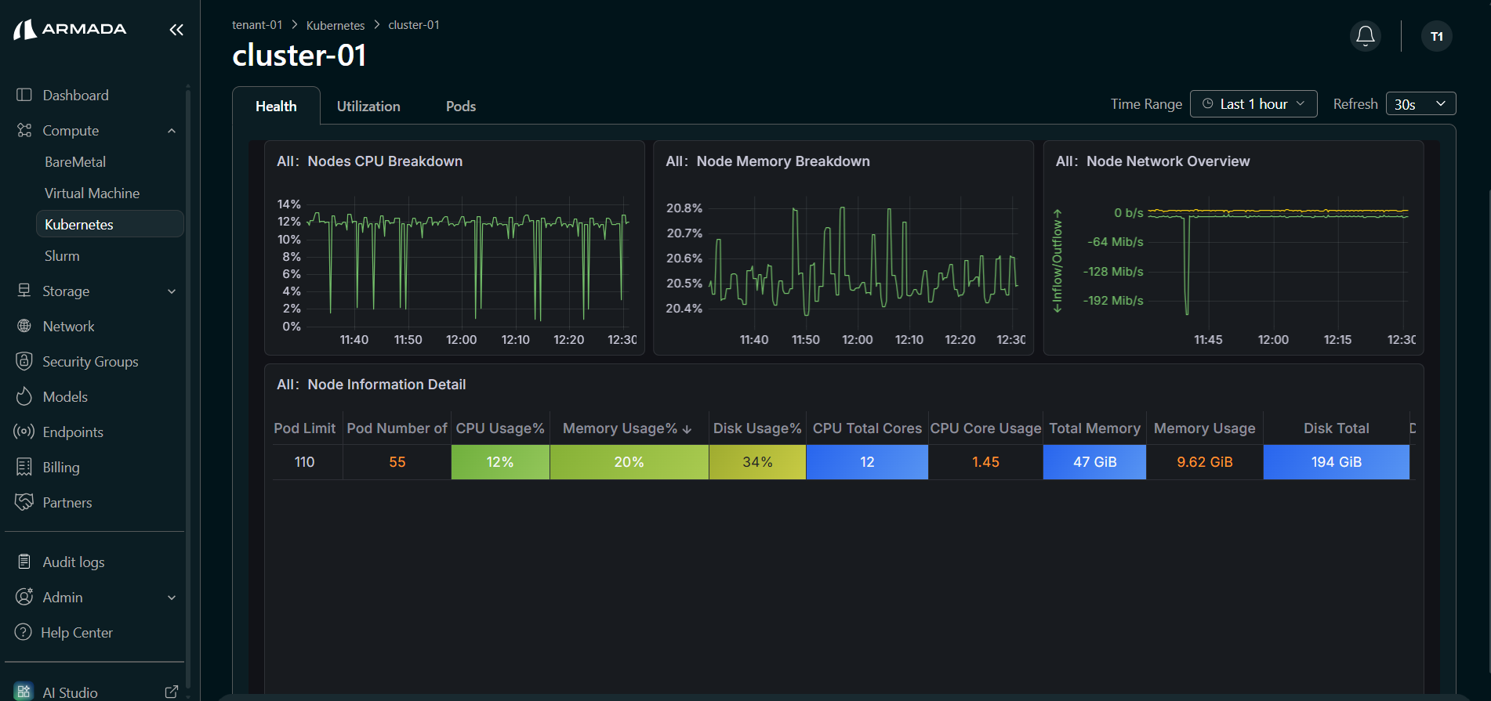The width and height of the screenshot is (1491, 701).
Task: Open the Endpoints page link
Action: (x=73, y=432)
